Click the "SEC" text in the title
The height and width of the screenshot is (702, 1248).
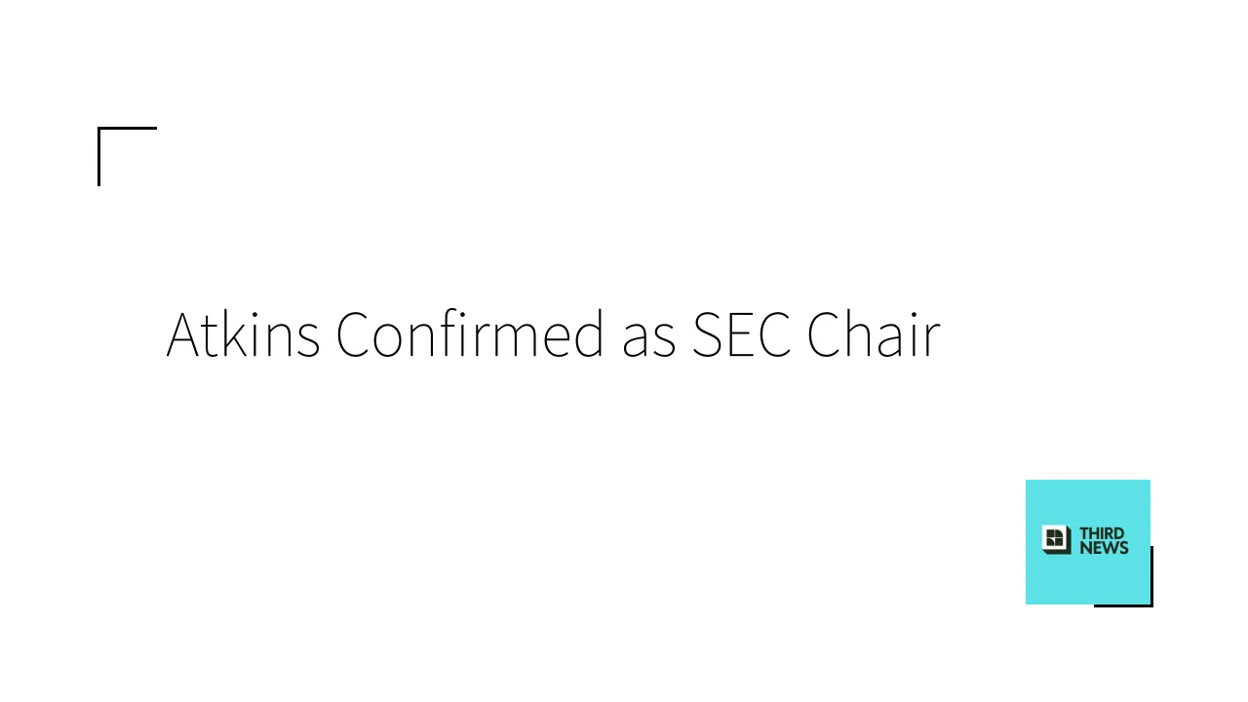pos(741,334)
